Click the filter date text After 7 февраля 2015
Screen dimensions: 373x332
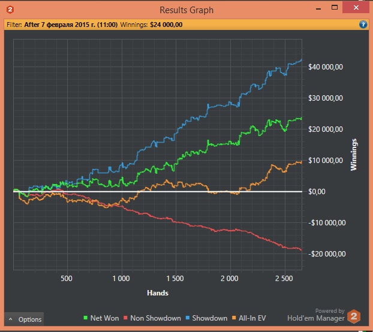(x=71, y=25)
